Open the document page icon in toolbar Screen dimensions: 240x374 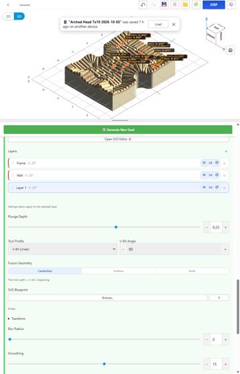[x=175, y=5]
